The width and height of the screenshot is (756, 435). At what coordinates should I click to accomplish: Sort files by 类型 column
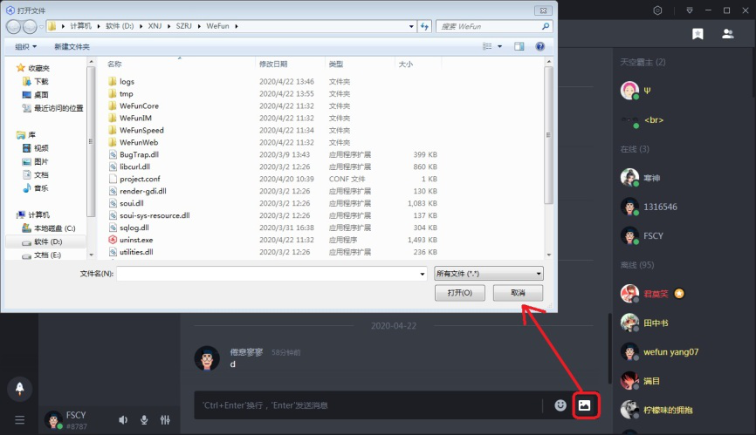click(361, 64)
